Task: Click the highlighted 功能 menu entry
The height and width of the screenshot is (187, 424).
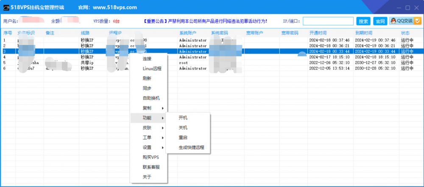Action: point(149,118)
